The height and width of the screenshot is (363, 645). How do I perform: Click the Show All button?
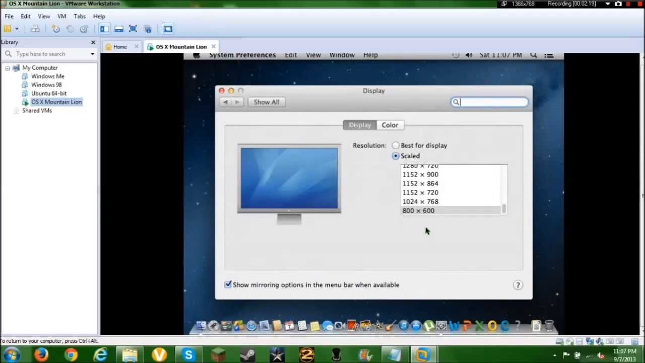(x=266, y=102)
